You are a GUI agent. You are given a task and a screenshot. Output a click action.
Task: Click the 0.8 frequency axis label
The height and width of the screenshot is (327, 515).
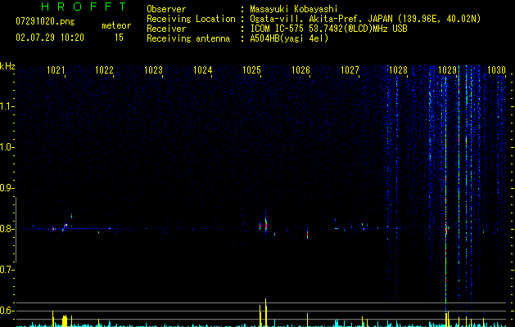tap(7, 229)
